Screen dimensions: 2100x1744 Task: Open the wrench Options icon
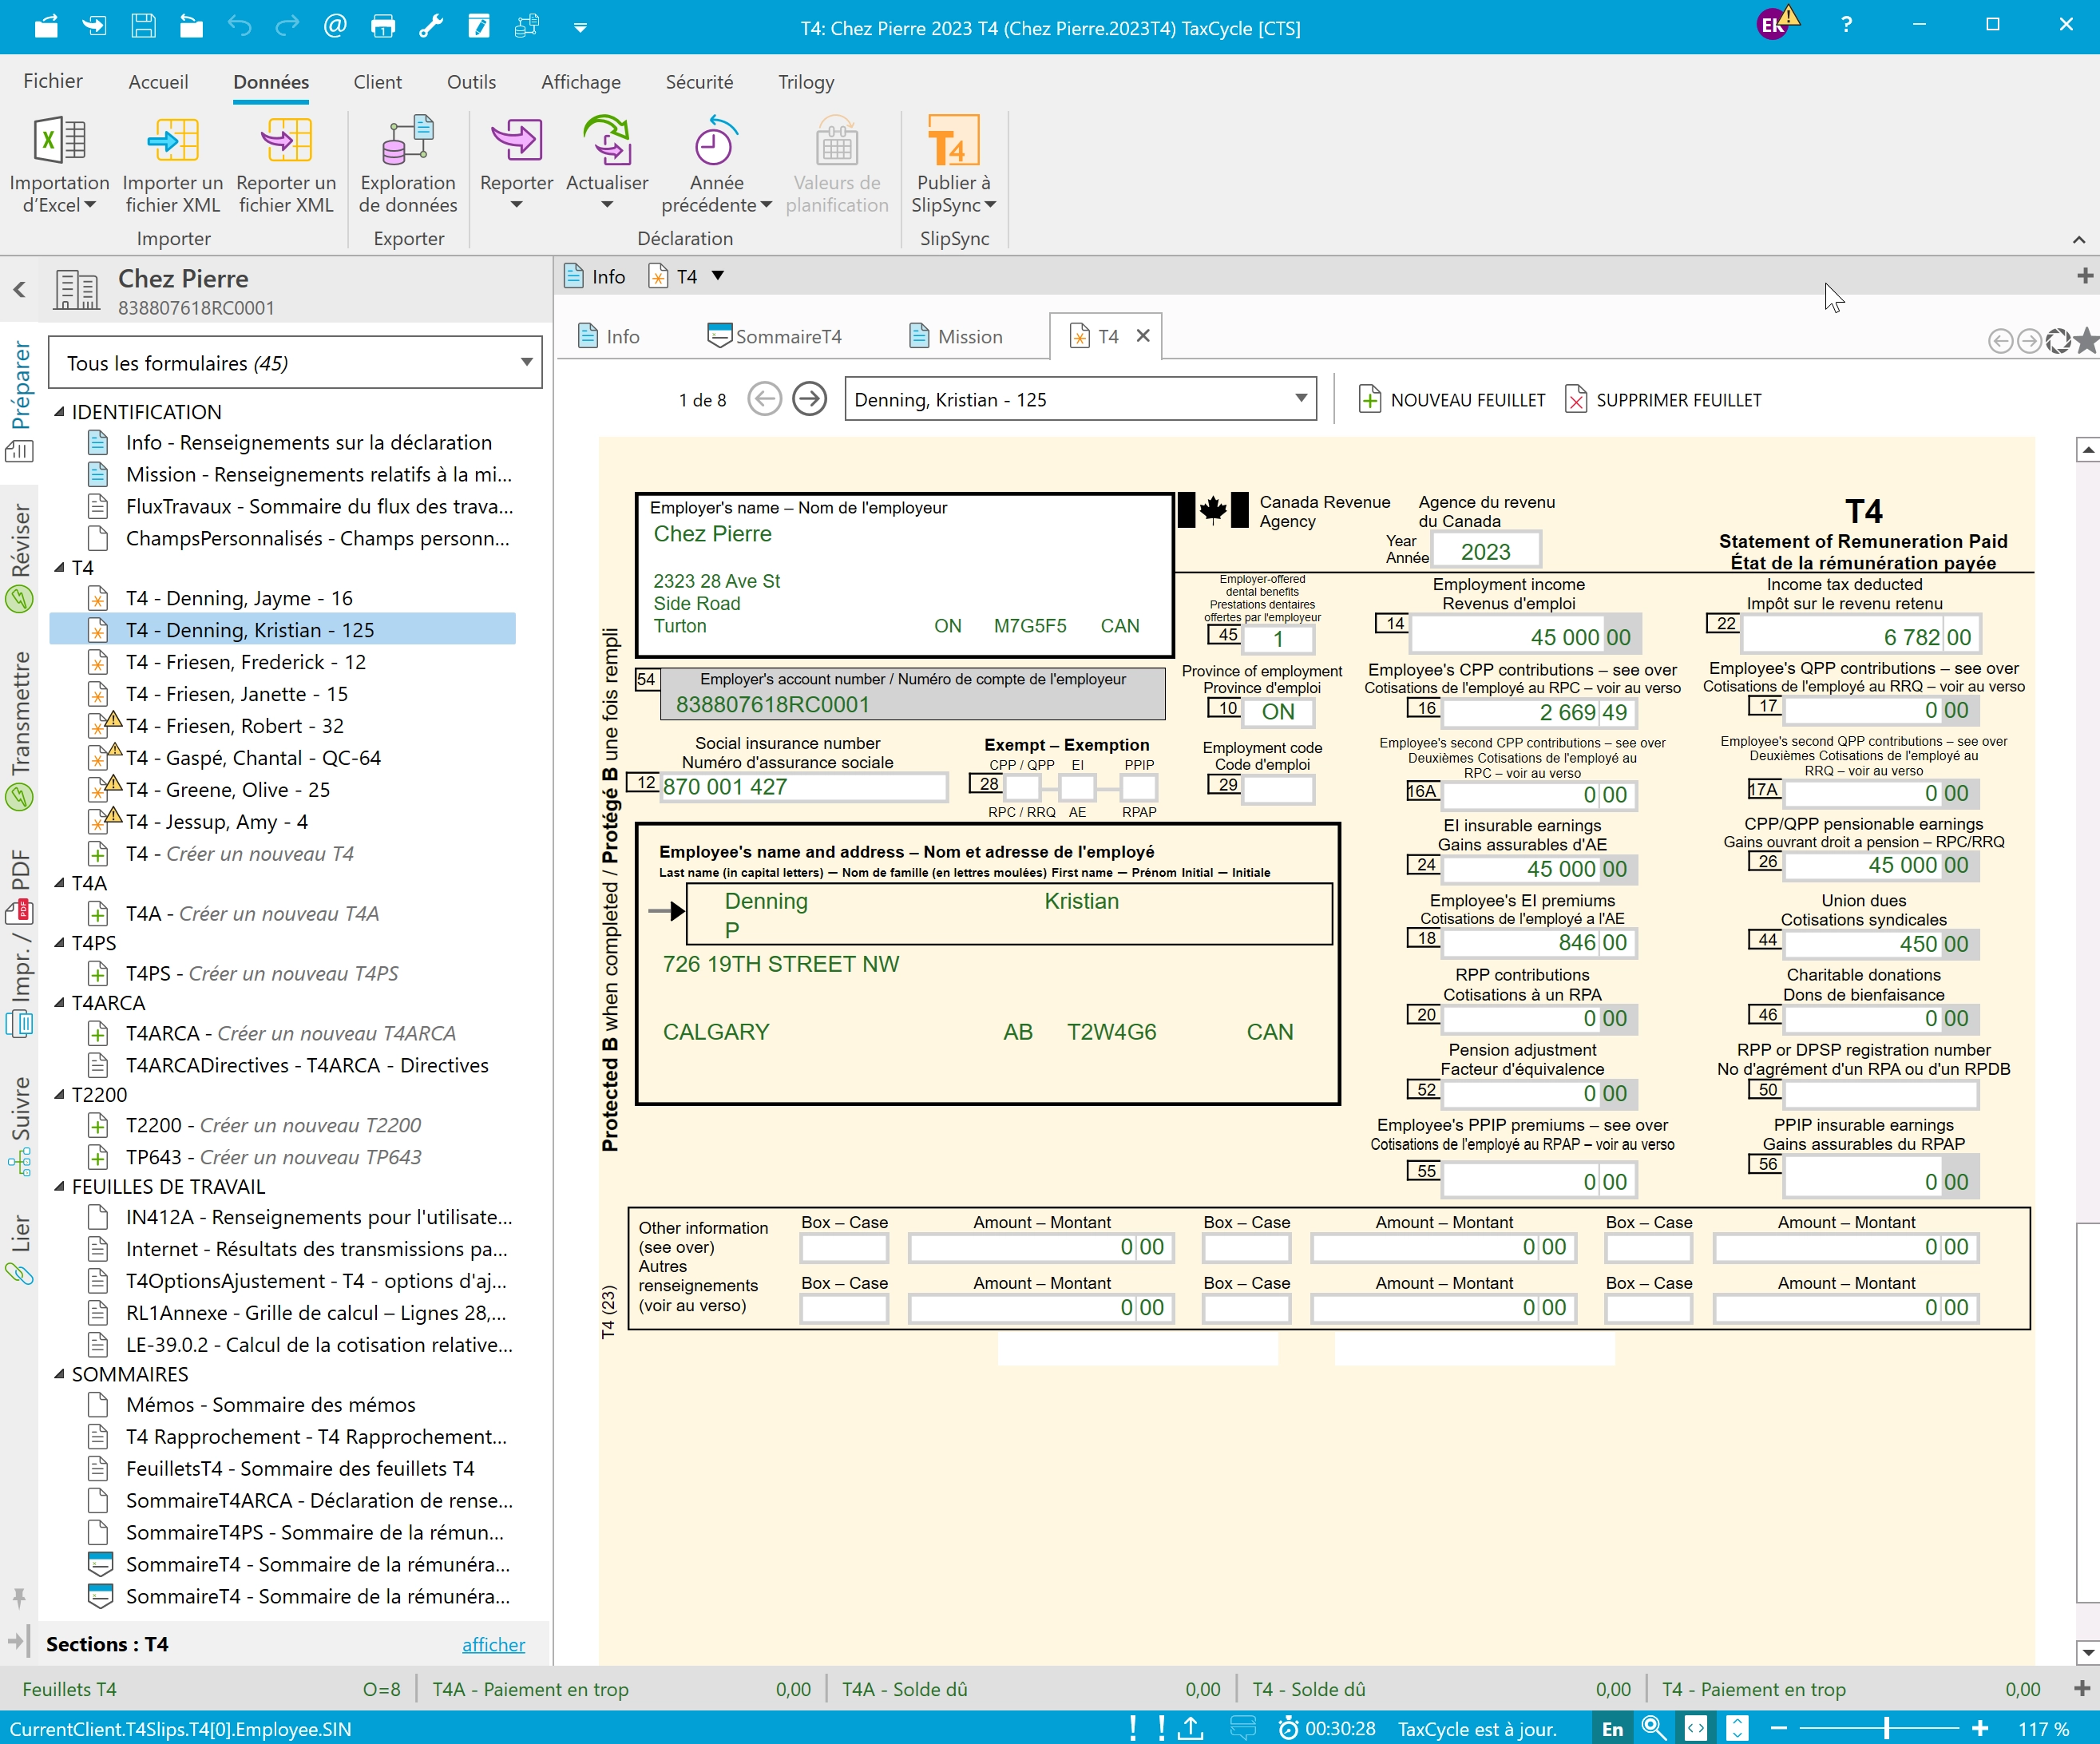431,27
